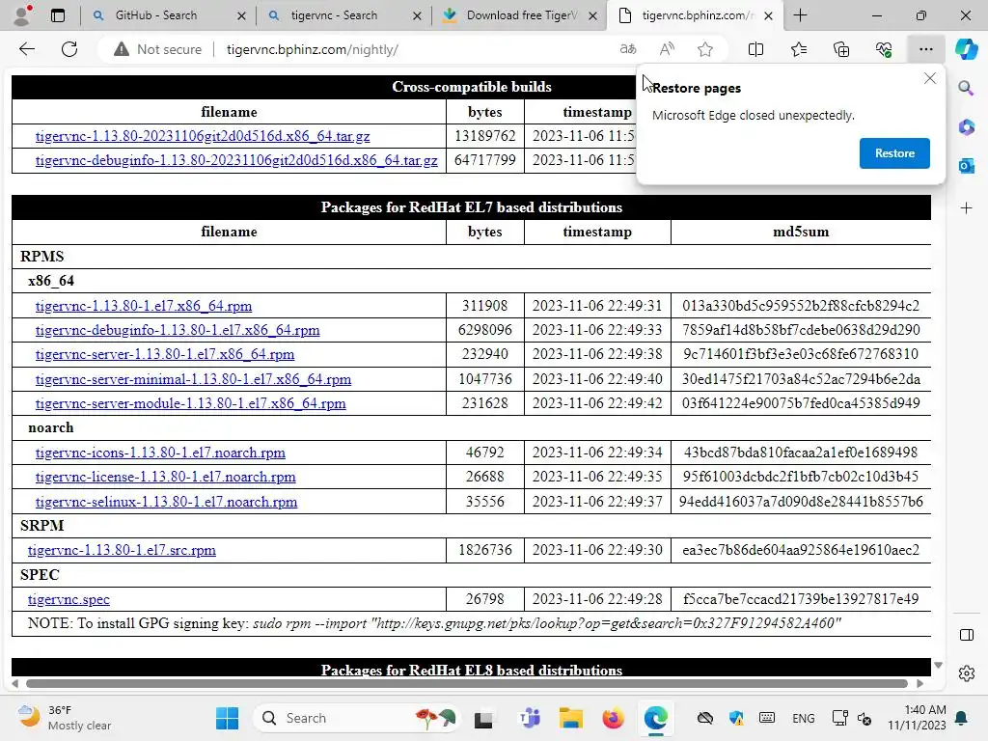The image size is (988, 741).
Task: Open tigervnc-1.13.80-1.el7.x86_64.rpm link
Action: (144, 306)
